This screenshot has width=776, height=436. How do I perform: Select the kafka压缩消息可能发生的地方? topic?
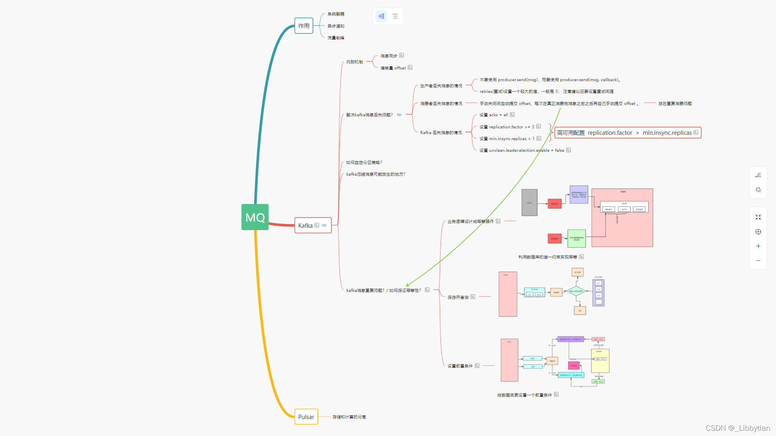pyautogui.click(x=375, y=174)
